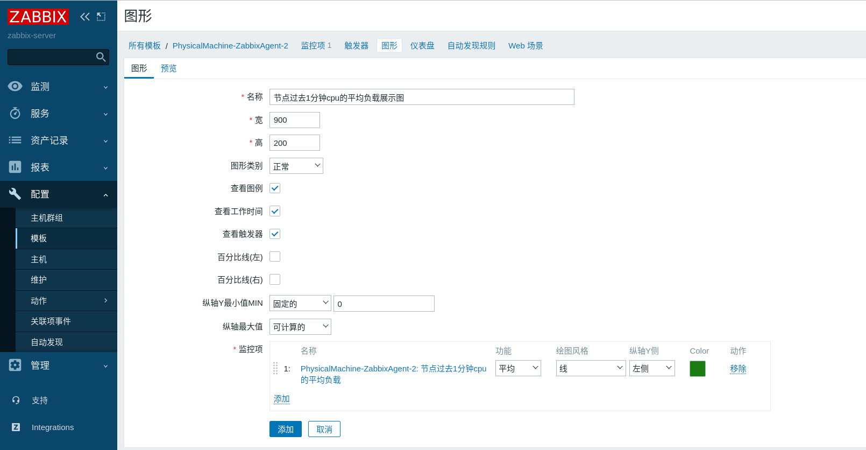Open Web 场景 navigation tab

(x=526, y=46)
